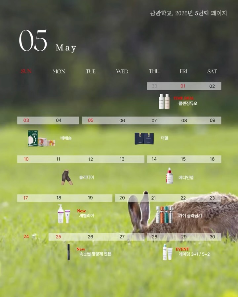
Task: Click the 레이덤 product tubes image
Action: (x=167, y=252)
